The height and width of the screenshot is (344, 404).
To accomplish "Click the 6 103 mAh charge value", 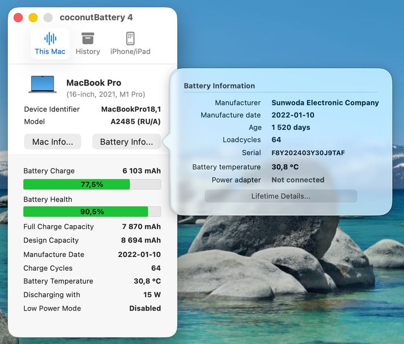I will (141, 171).
